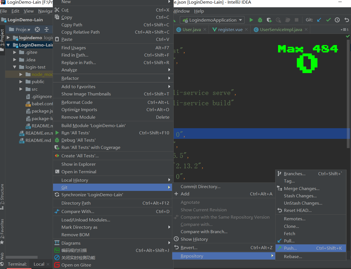Select .gitignore file in project tree
This screenshot has width=351, height=269.
39,96
